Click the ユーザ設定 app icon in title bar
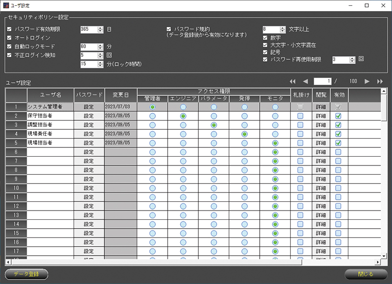The width and height of the screenshot is (392, 284). coord(6,5)
